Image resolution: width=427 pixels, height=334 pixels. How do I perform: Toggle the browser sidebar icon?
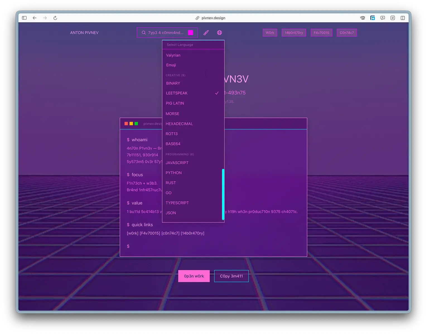point(24,18)
